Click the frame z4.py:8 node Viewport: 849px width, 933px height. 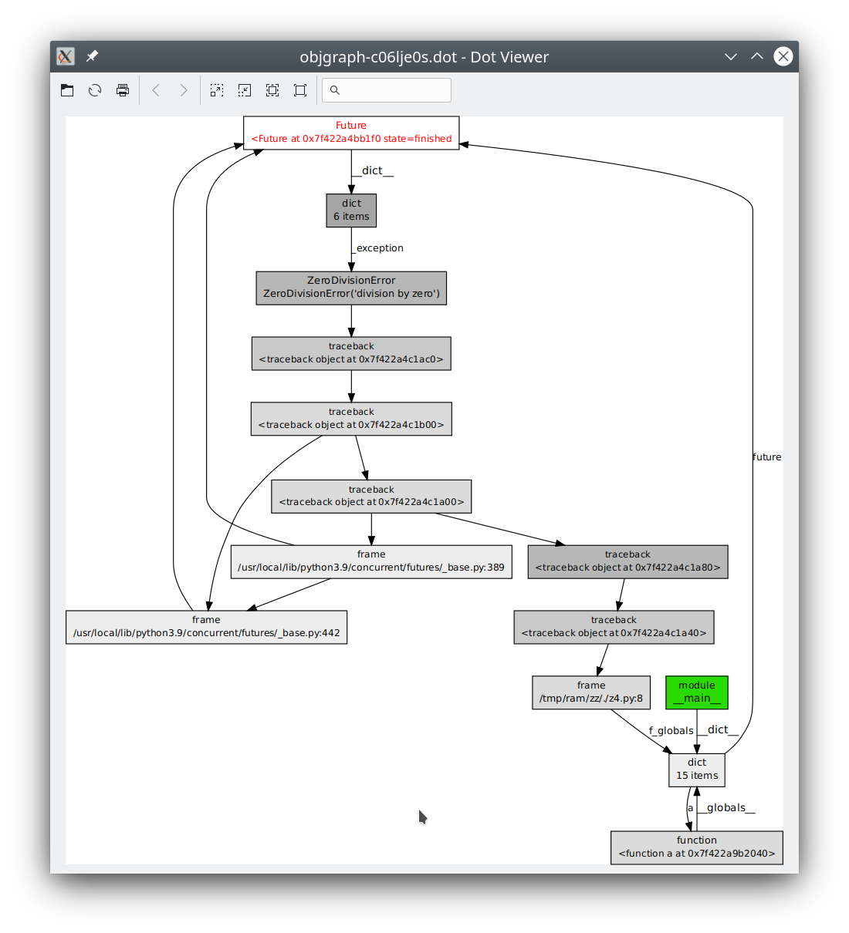pos(591,692)
